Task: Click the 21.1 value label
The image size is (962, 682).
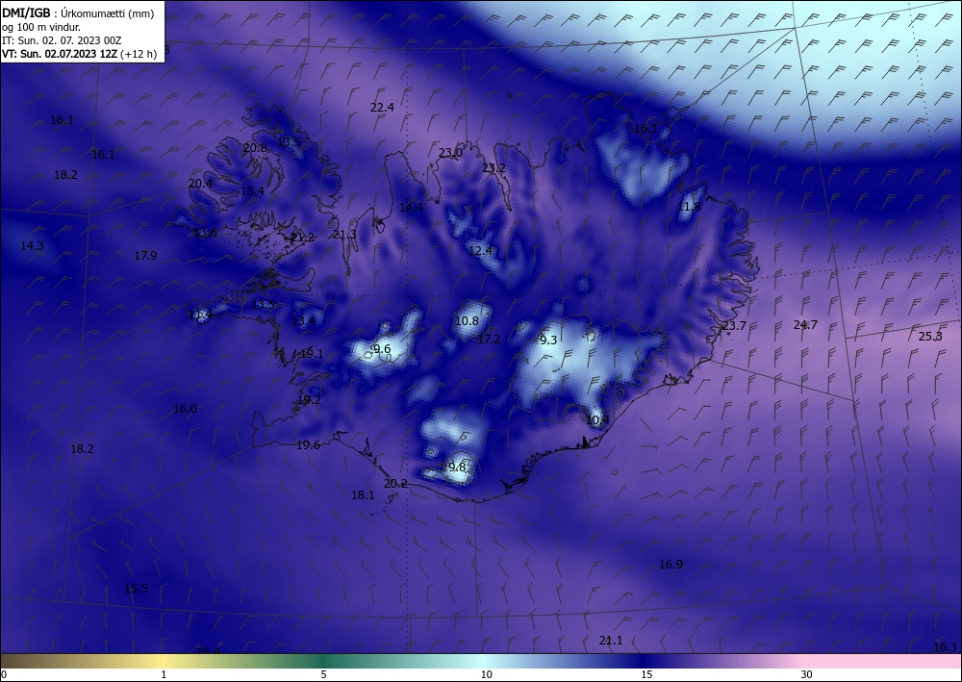Action: tap(611, 641)
